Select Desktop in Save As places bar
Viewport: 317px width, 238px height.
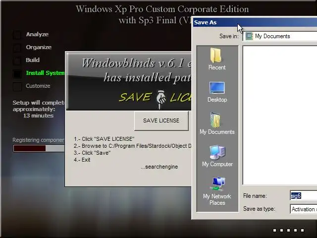tap(217, 92)
